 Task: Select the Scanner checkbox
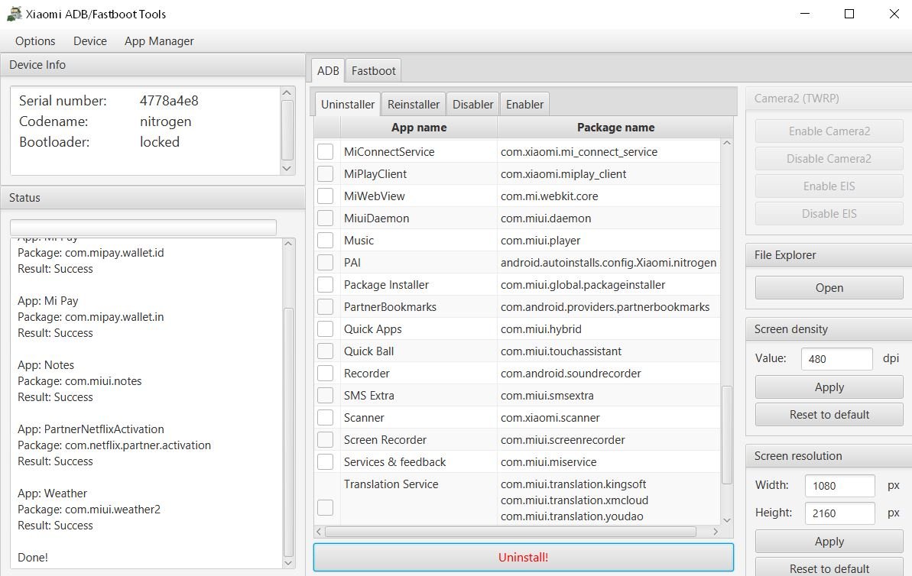325,417
